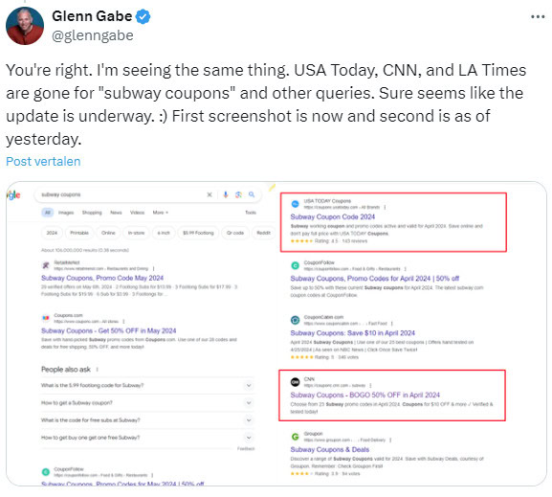Click Glenn Gabe's profile avatar

pyautogui.click(x=25, y=26)
